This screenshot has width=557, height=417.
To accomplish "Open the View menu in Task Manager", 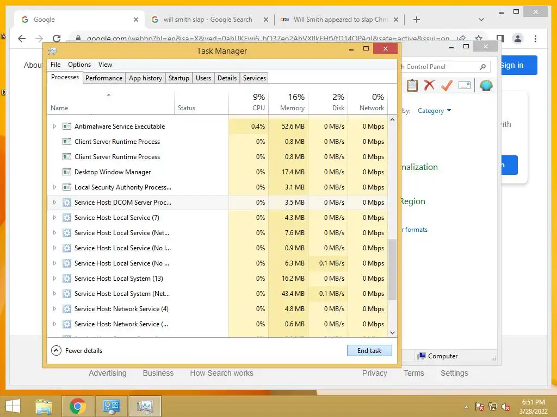I will 105,65.
